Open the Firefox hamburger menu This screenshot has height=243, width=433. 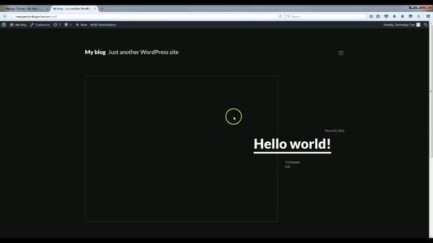click(x=428, y=16)
